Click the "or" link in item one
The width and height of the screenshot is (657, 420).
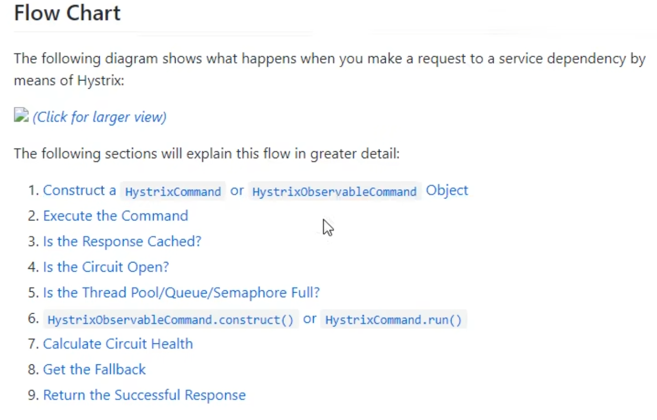(x=237, y=191)
